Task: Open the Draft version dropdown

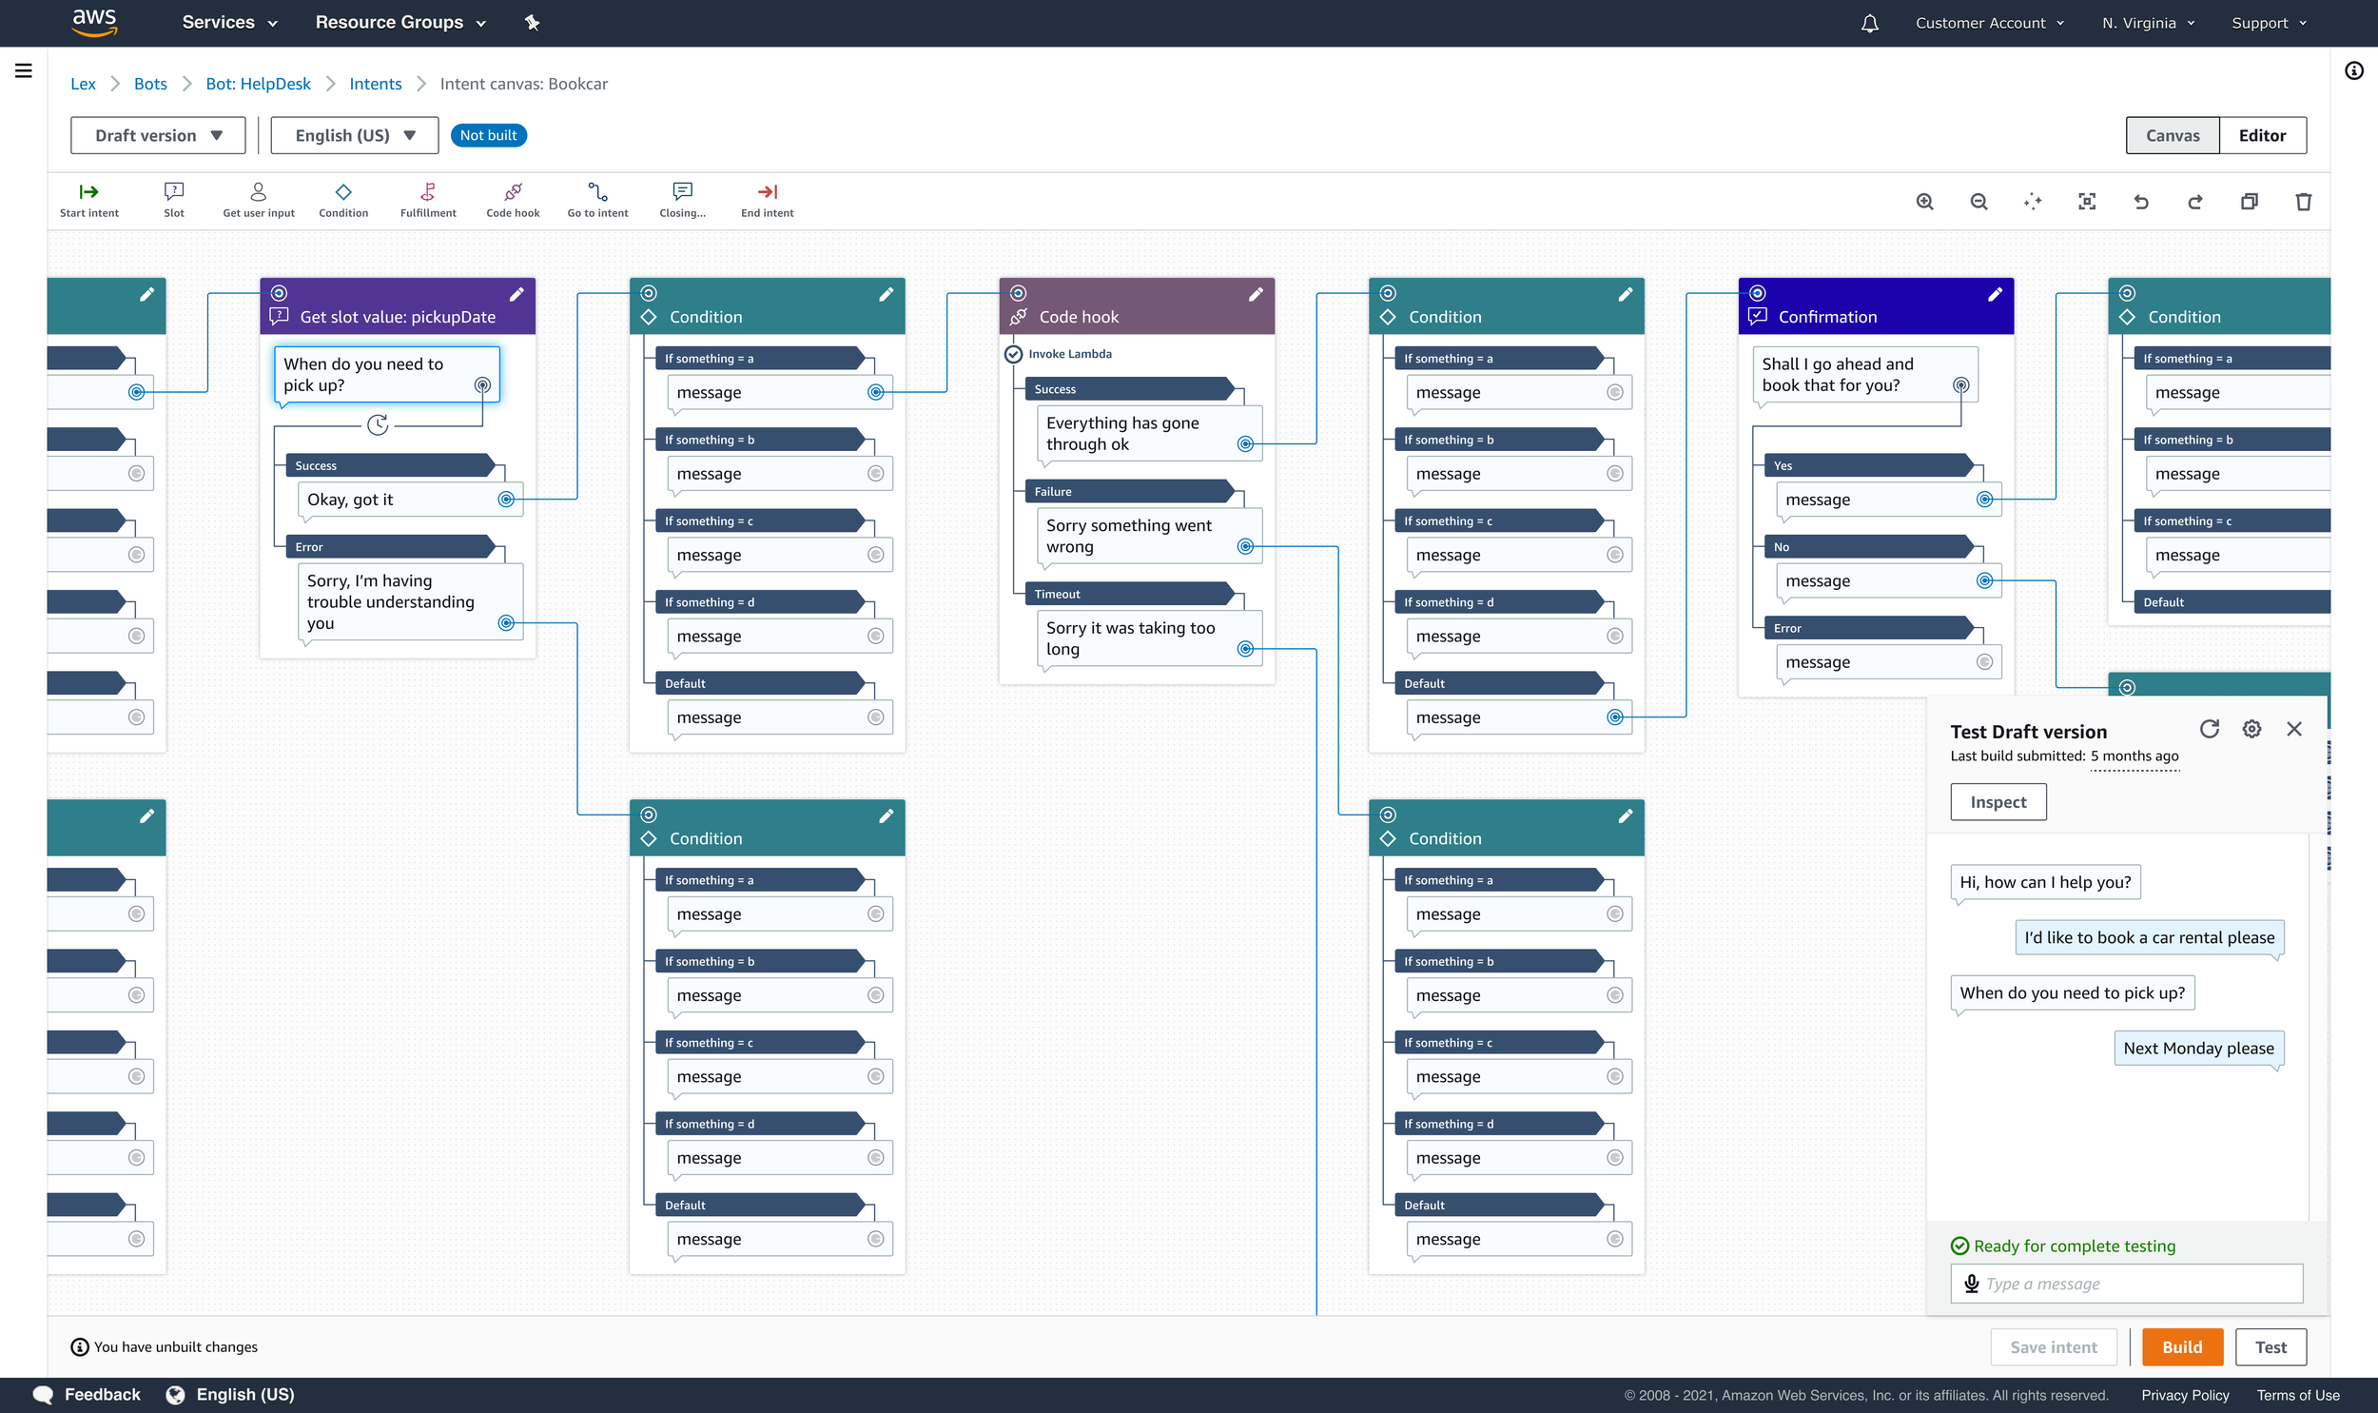Action: [158, 135]
